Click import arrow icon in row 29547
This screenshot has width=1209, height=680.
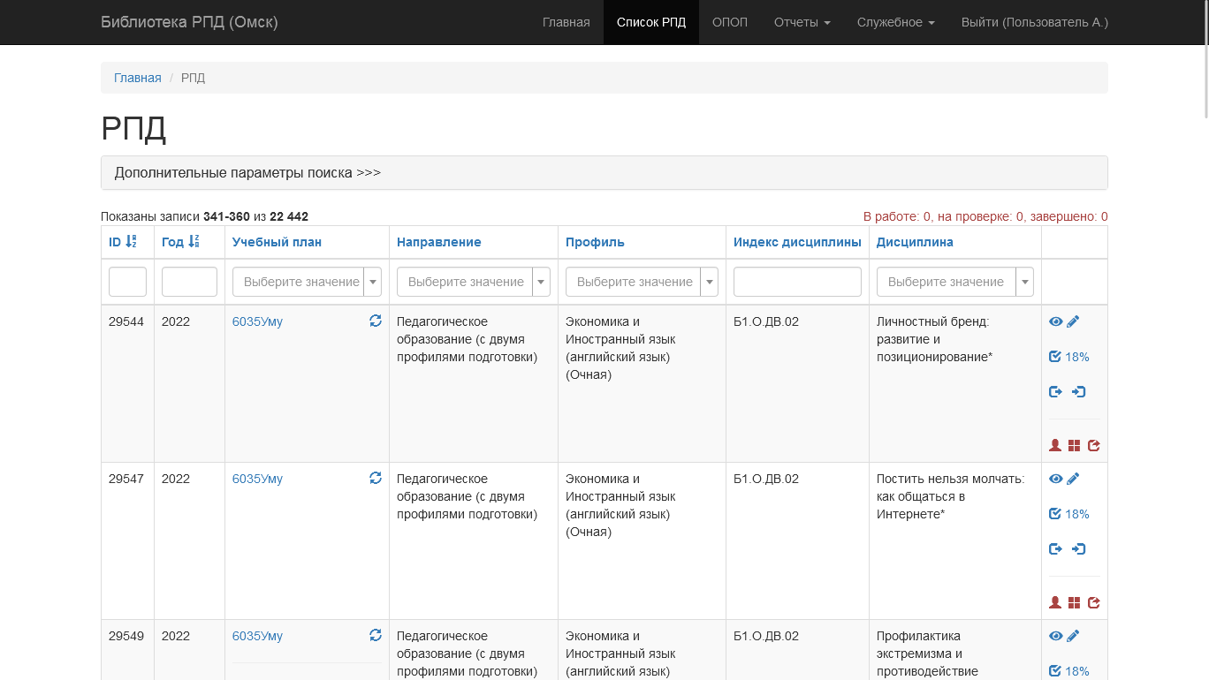tap(1078, 549)
